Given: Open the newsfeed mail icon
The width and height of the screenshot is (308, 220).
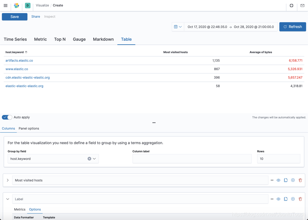Looking at the screenshot, I should (303, 5).
